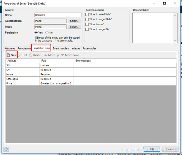Click Move down toolbar button
182x155 pixels.
70,55
